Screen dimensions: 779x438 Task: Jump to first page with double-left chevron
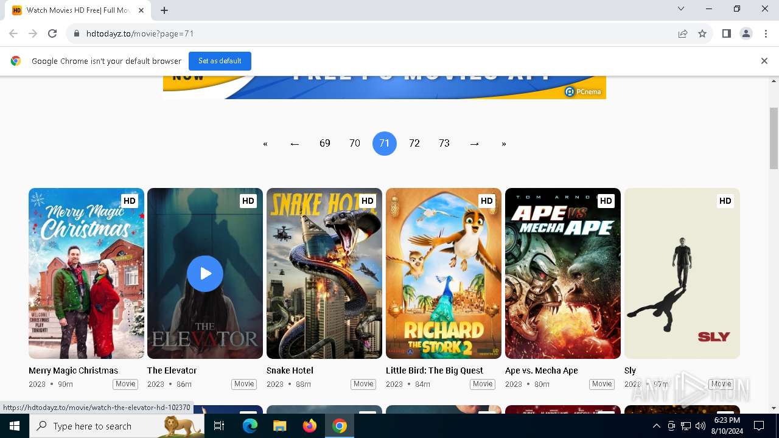pos(265,144)
